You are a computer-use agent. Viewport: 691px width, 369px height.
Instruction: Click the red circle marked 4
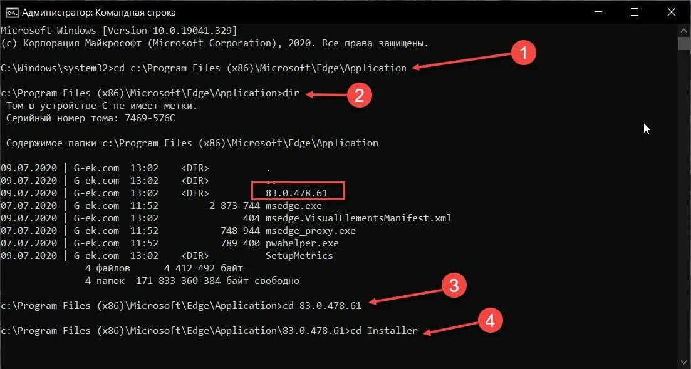[490, 321]
